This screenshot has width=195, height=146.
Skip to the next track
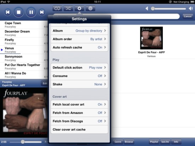point(42,12)
